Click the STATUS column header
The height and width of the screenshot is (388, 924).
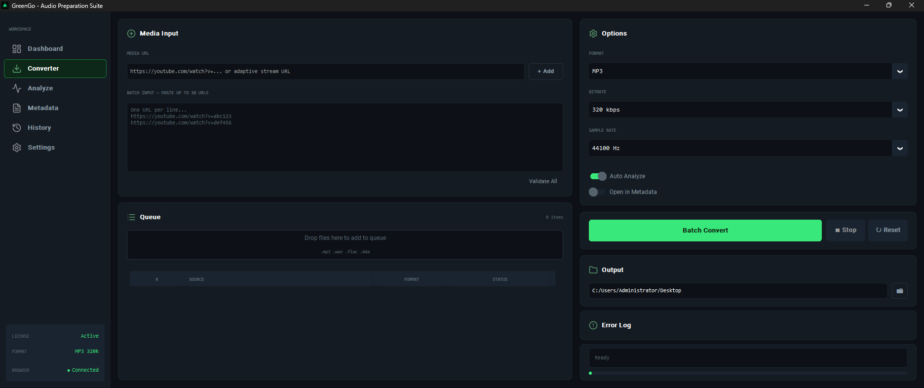tap(500, 279)
